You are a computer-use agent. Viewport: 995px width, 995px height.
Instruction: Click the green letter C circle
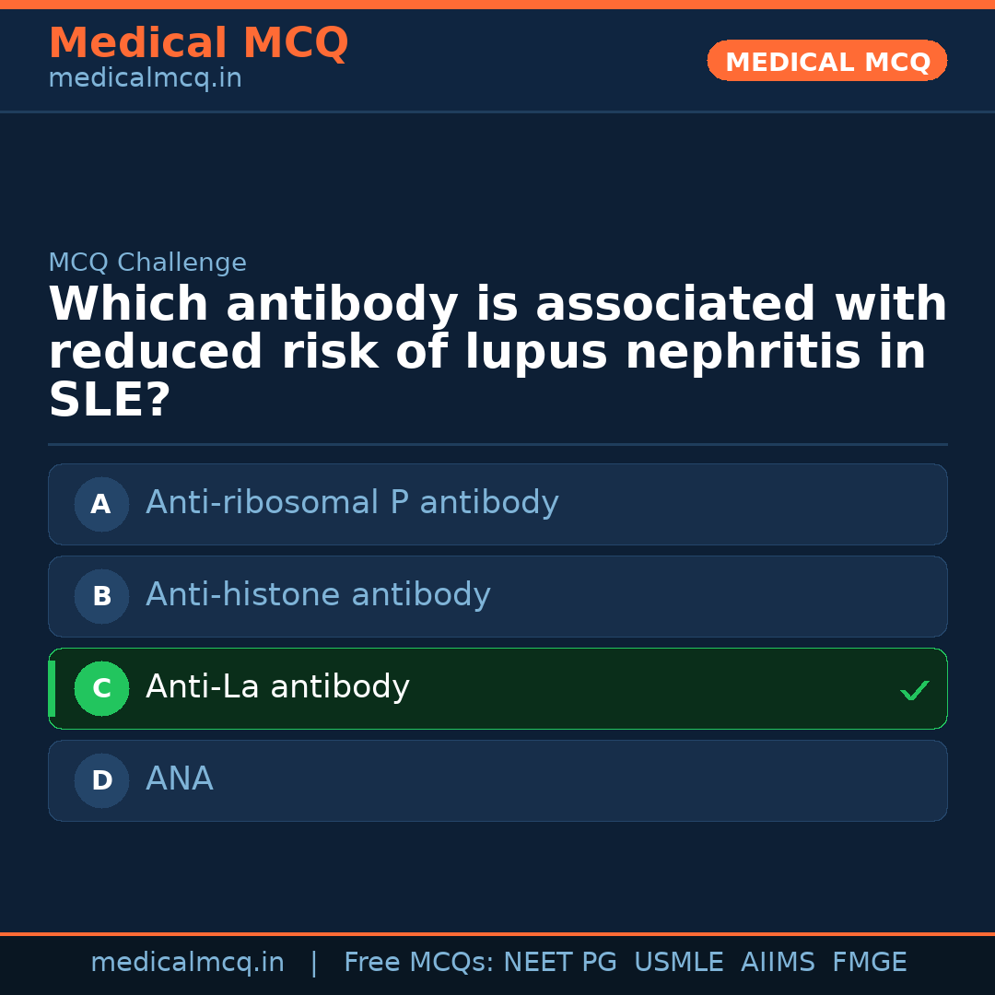(x=101, y=688)
